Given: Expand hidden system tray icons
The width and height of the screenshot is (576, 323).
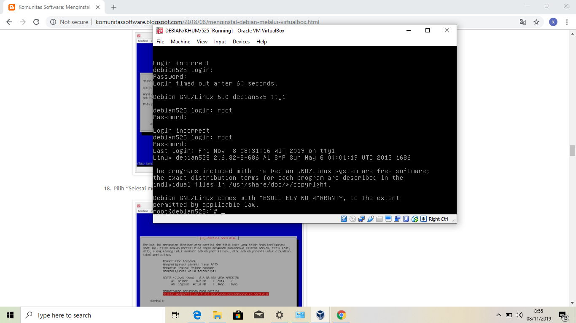Looking at the screenshot, I should (499, 315).
